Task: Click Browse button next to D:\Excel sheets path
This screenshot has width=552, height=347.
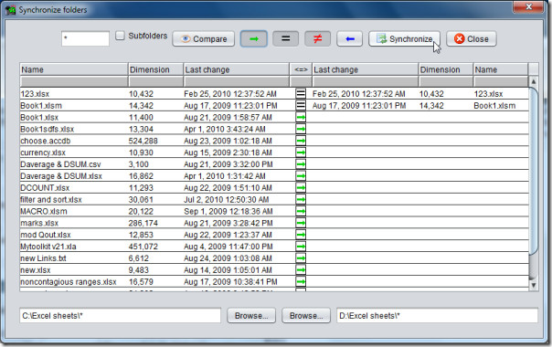Action: click(x=306, y=316)
